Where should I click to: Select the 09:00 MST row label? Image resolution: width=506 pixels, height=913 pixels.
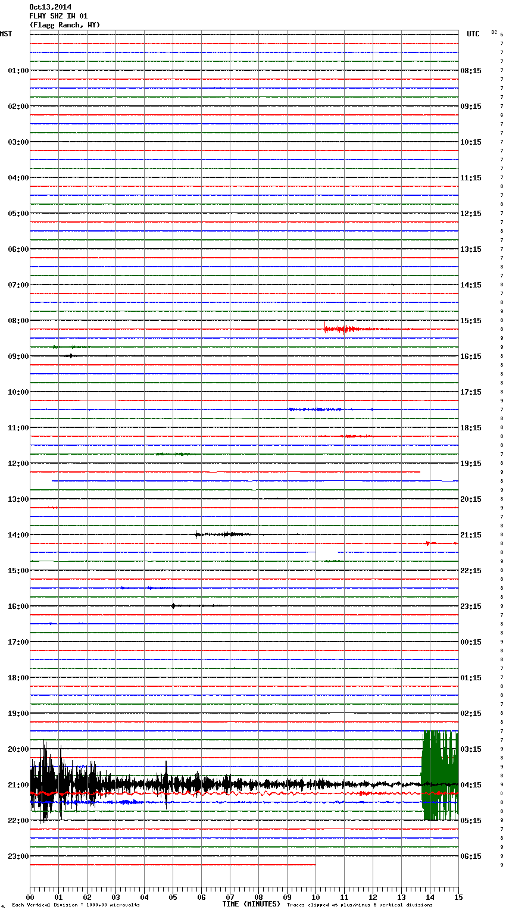click(x=18, y=357)
